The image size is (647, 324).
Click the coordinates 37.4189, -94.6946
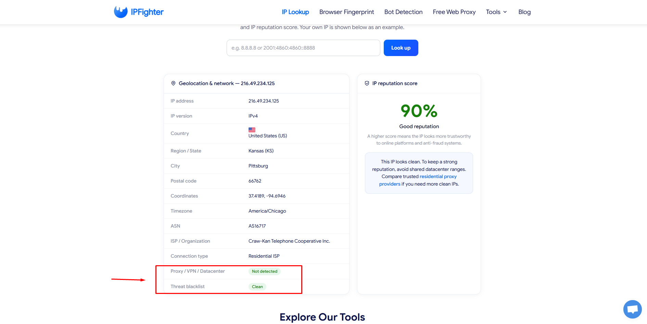pos(267,196)
